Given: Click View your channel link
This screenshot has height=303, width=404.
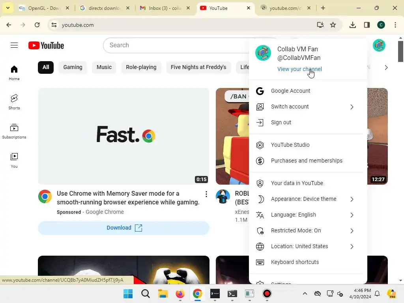Looking at the screenshot, I should [299, 69].
